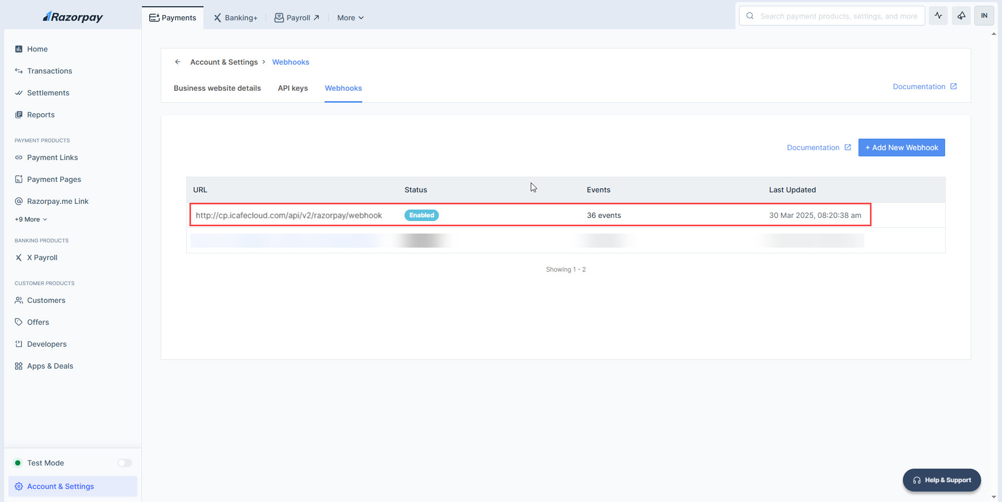
Task: Open the Banking+ top navigation tab
Action: [x=235, y=18]
